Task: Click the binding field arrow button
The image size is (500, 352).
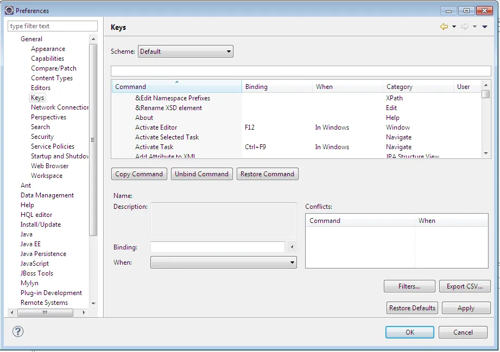Action: coord(292,247)
